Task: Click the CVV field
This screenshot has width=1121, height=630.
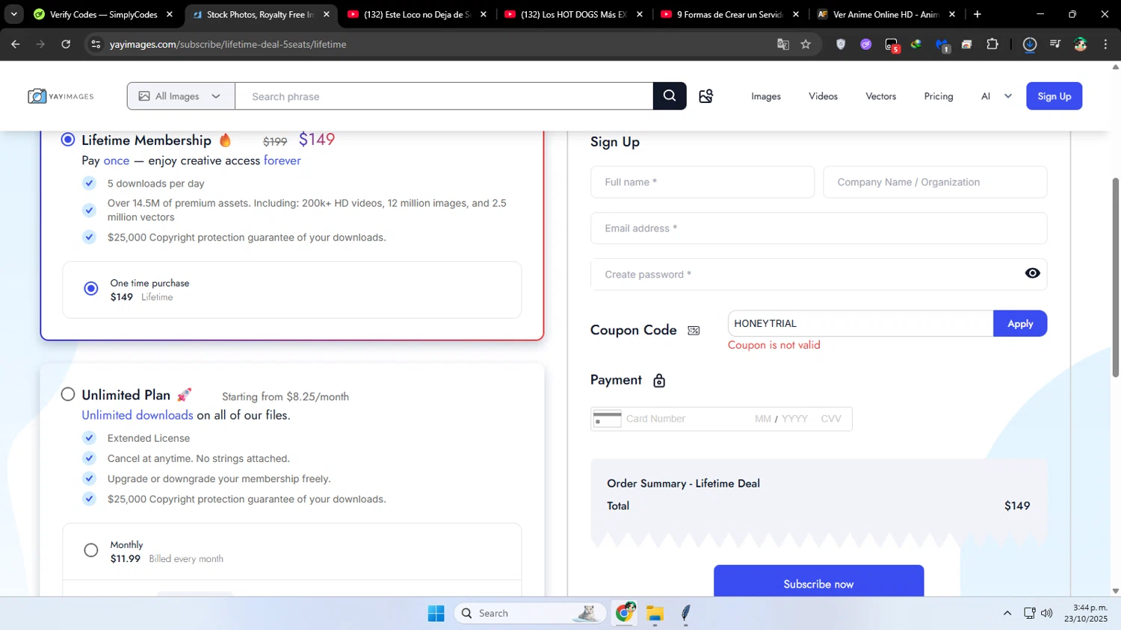Action: (831, 419)
